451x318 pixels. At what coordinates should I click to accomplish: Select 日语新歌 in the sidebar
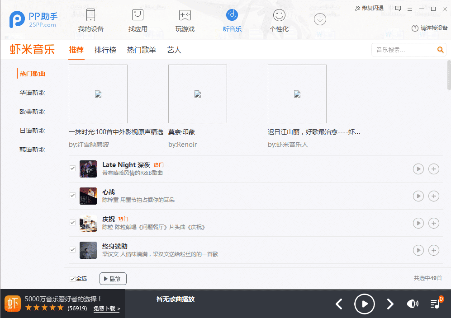pyautogui.click(x=32, y=131)
